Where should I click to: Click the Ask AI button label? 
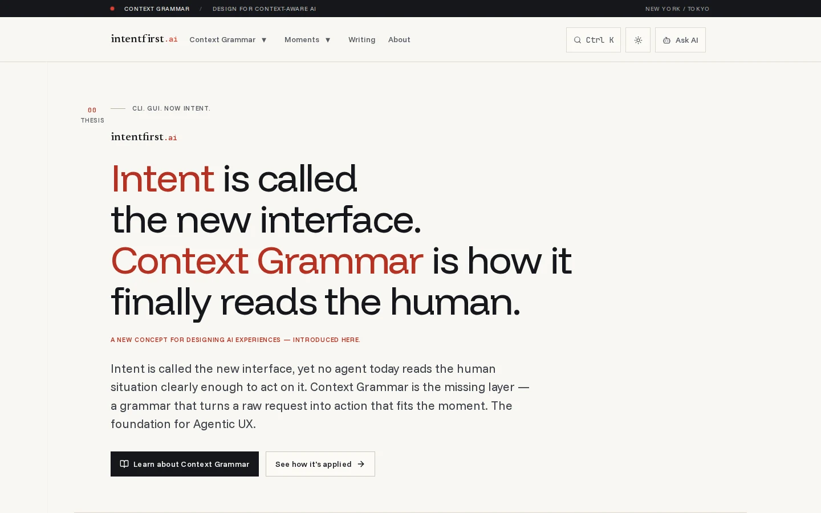[686, 40]
